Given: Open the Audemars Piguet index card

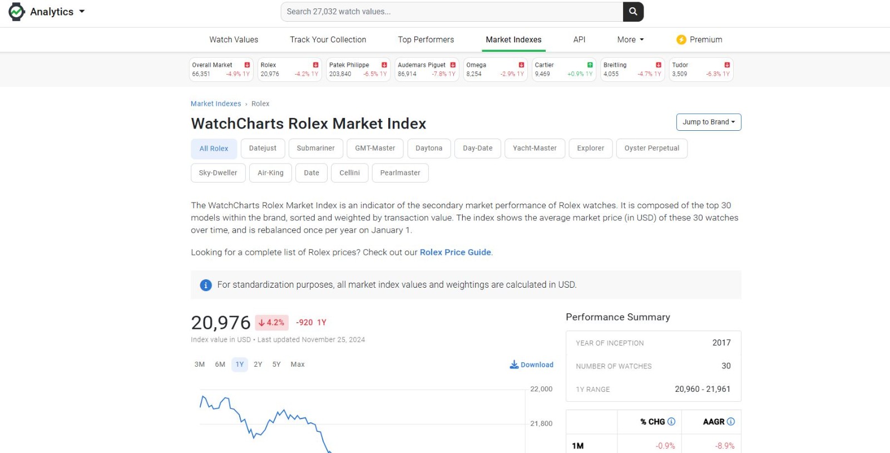Looking at the screenshot, I should point(427,70).
